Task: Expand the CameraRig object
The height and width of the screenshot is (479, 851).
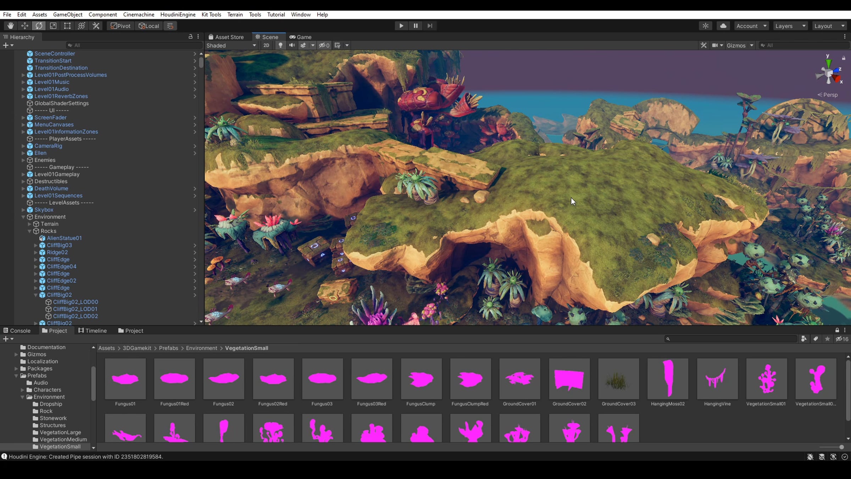Action: point(23,146)
